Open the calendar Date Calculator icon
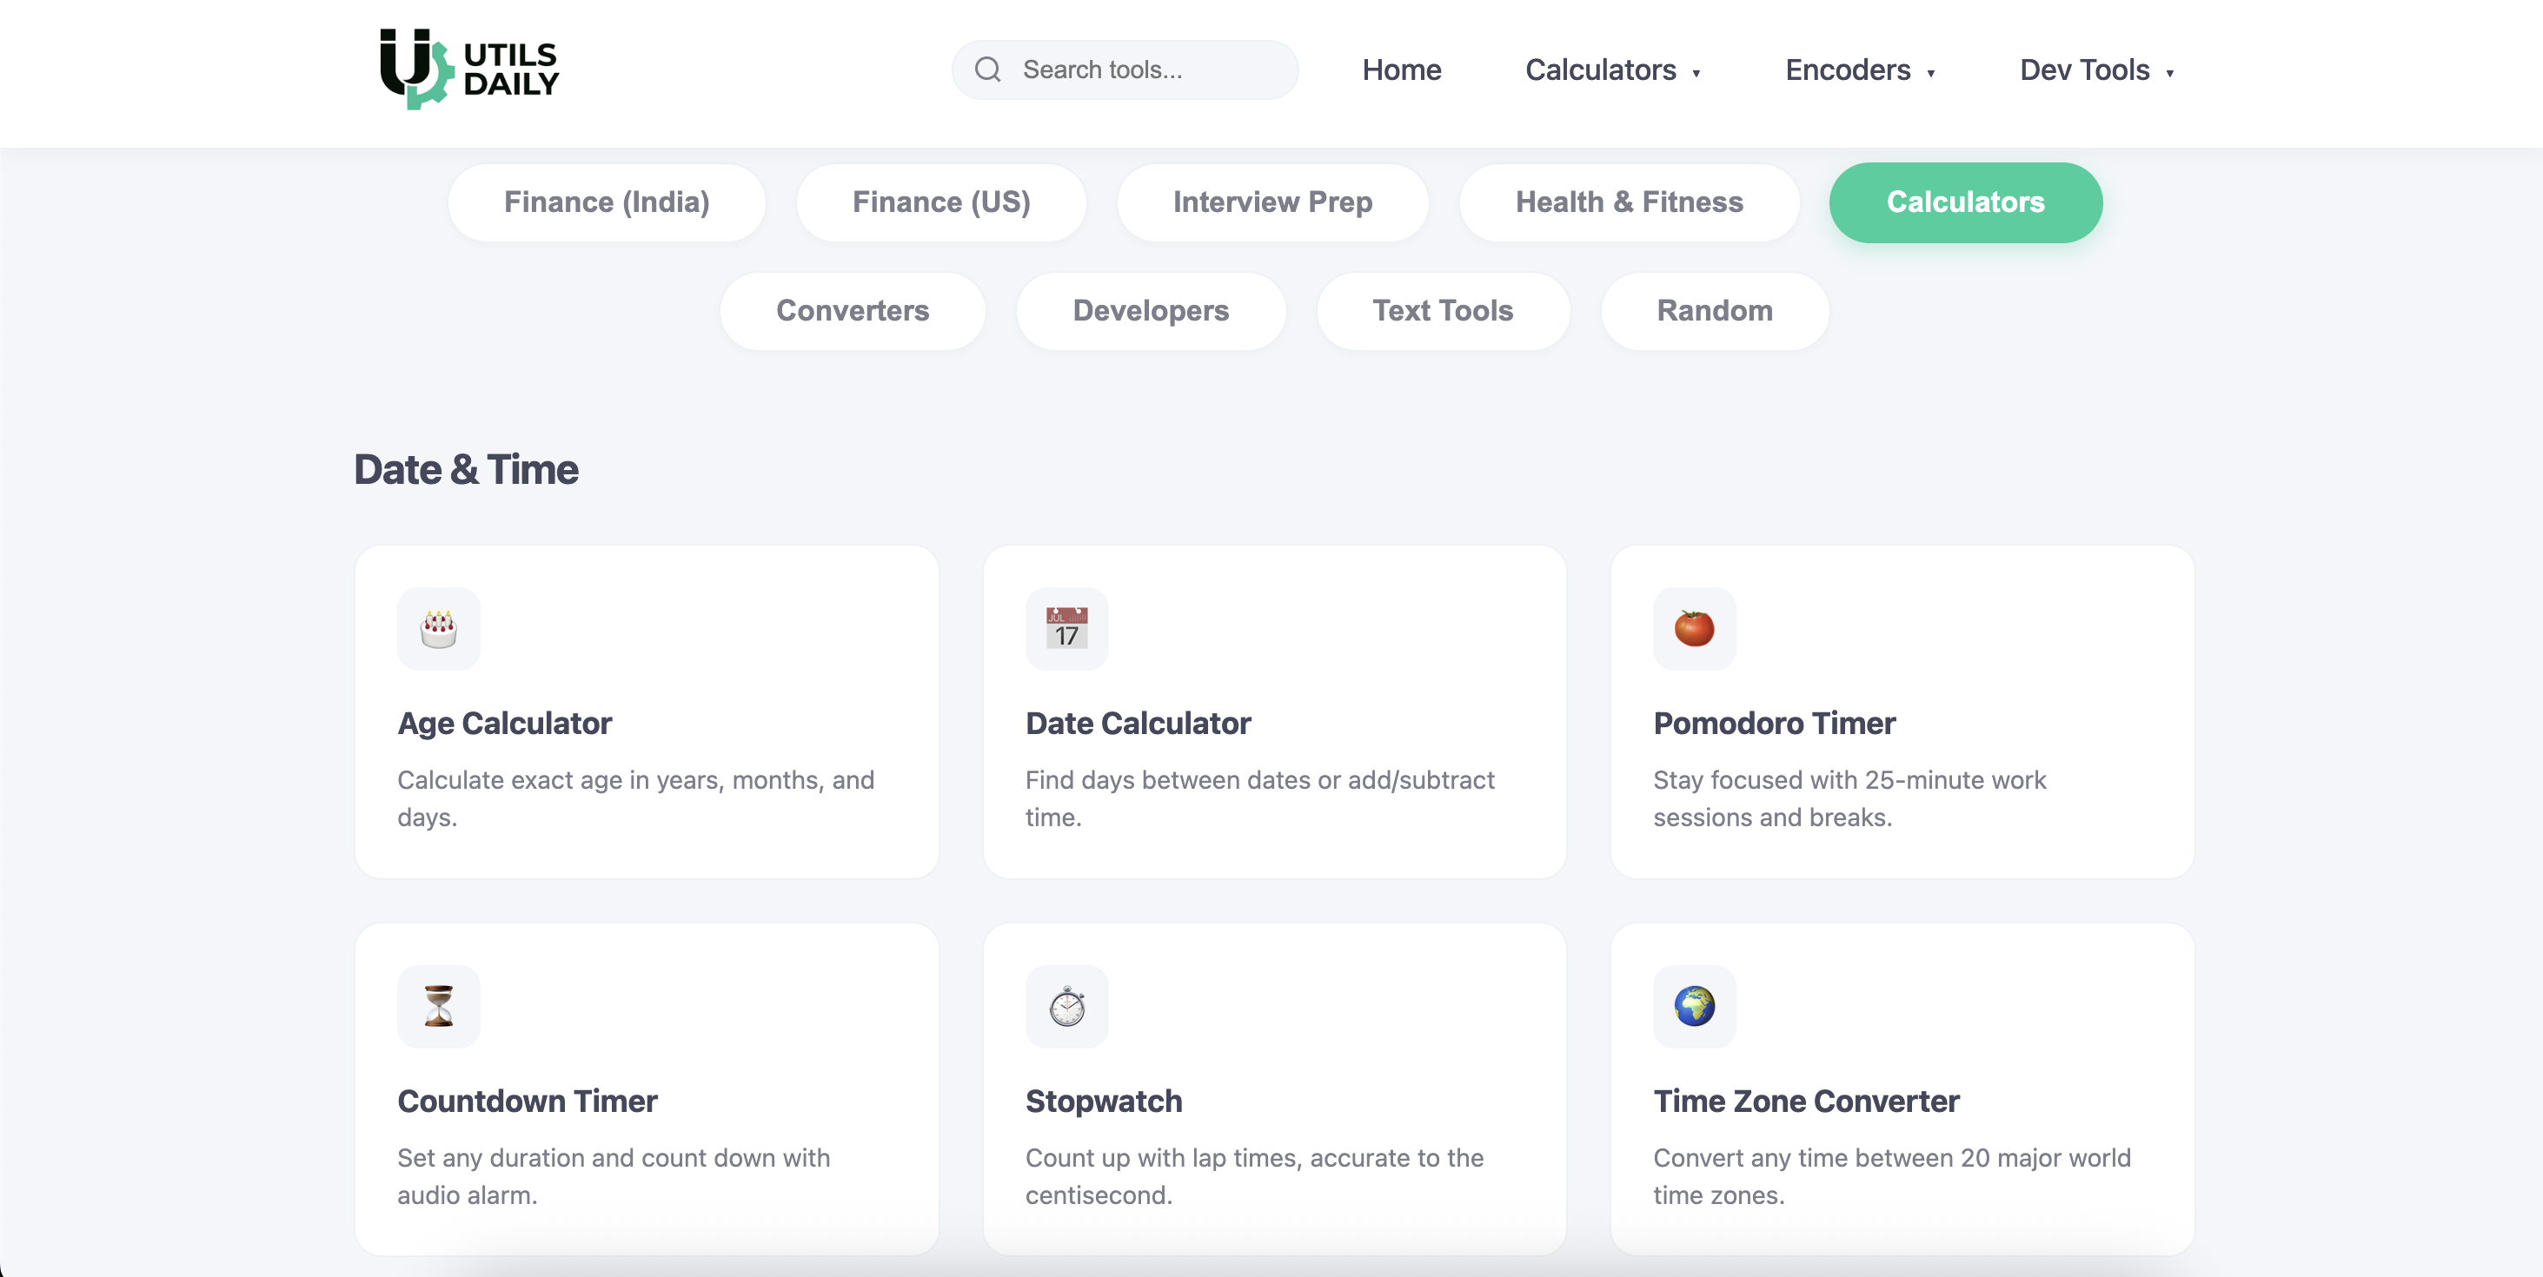Image resolution: width=2543 pixels, height=1277 pixels. tap(1066, 629)
